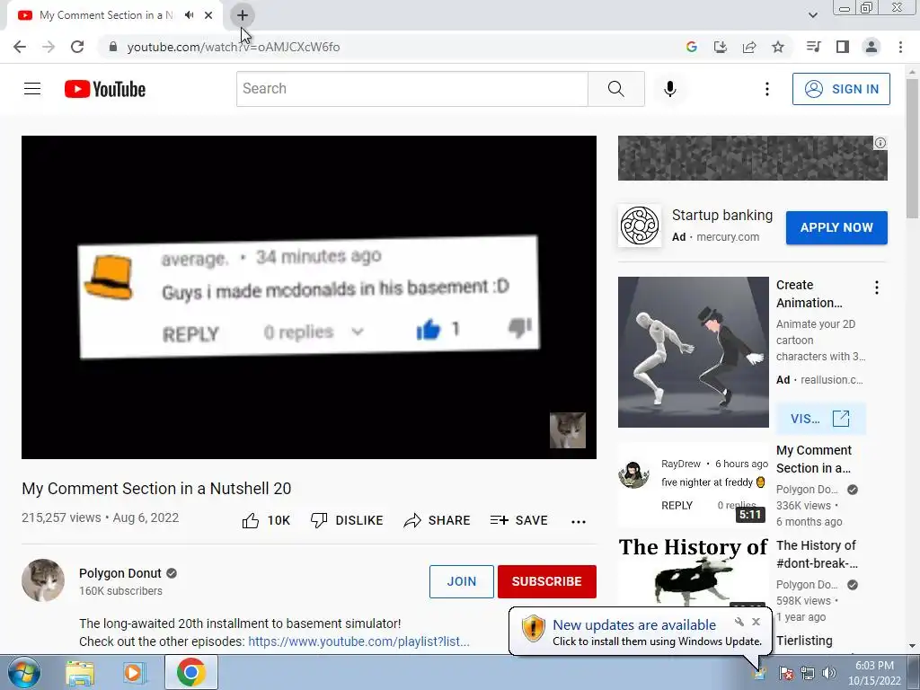Like the video with thumbs up

click(x=266, y=520)
